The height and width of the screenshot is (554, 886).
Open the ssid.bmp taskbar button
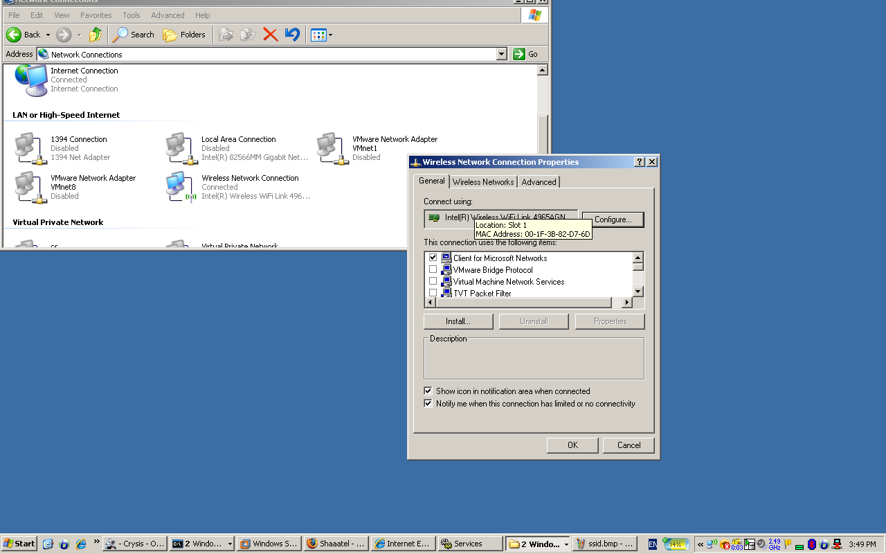604,544
